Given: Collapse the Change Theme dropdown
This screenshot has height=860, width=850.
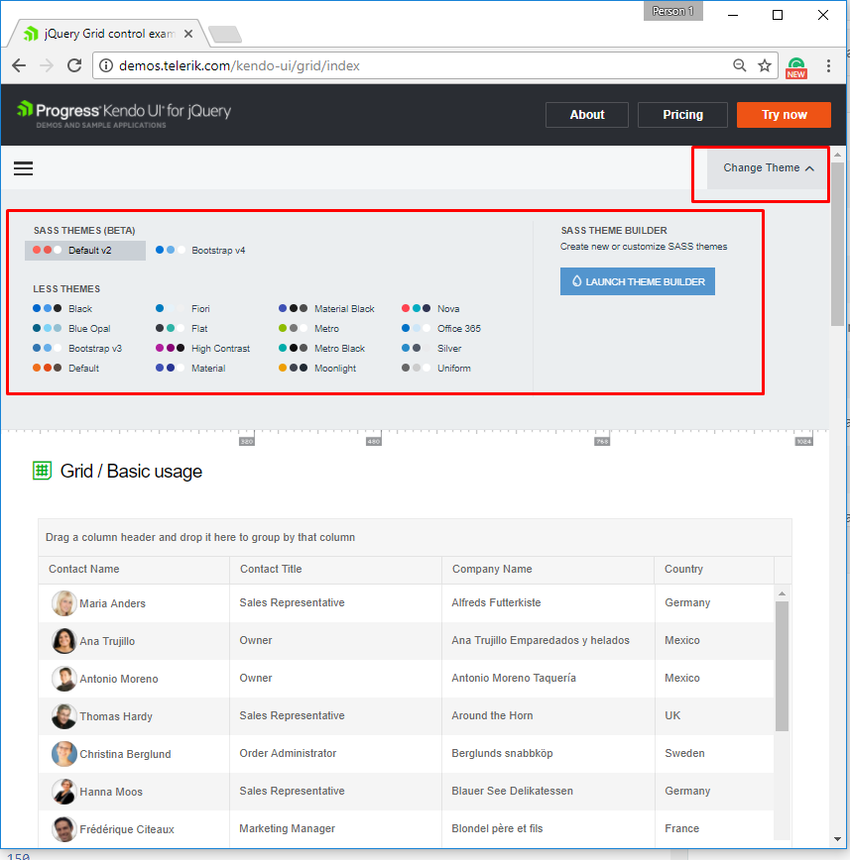Looking at the screenshot, I should click(x=767, y=167).
